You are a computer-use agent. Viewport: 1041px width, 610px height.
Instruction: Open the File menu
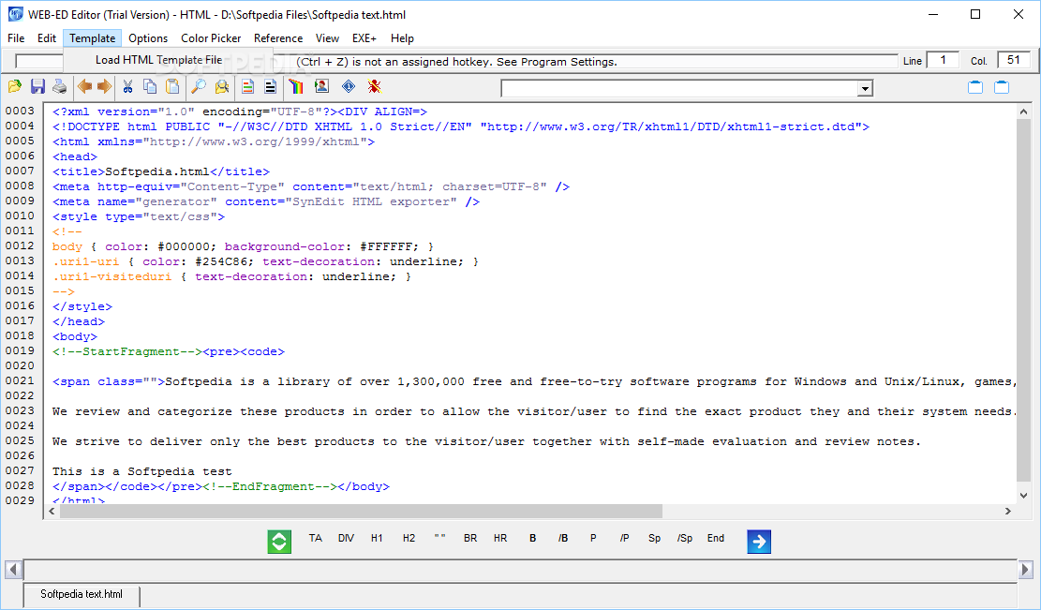[16, 38]
